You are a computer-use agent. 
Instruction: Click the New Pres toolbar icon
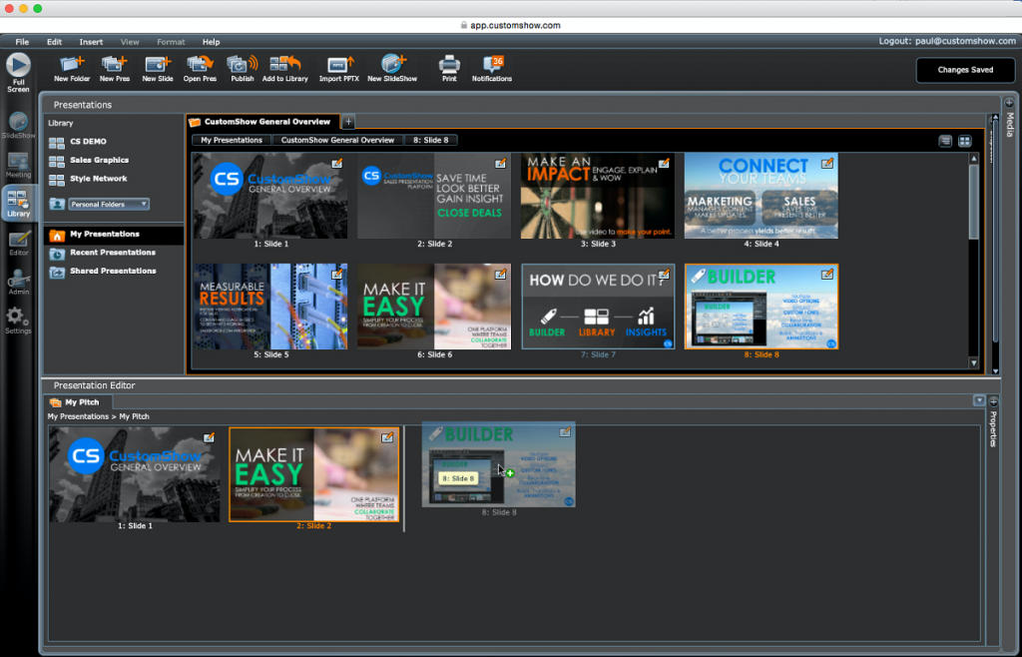pos(115,69)
